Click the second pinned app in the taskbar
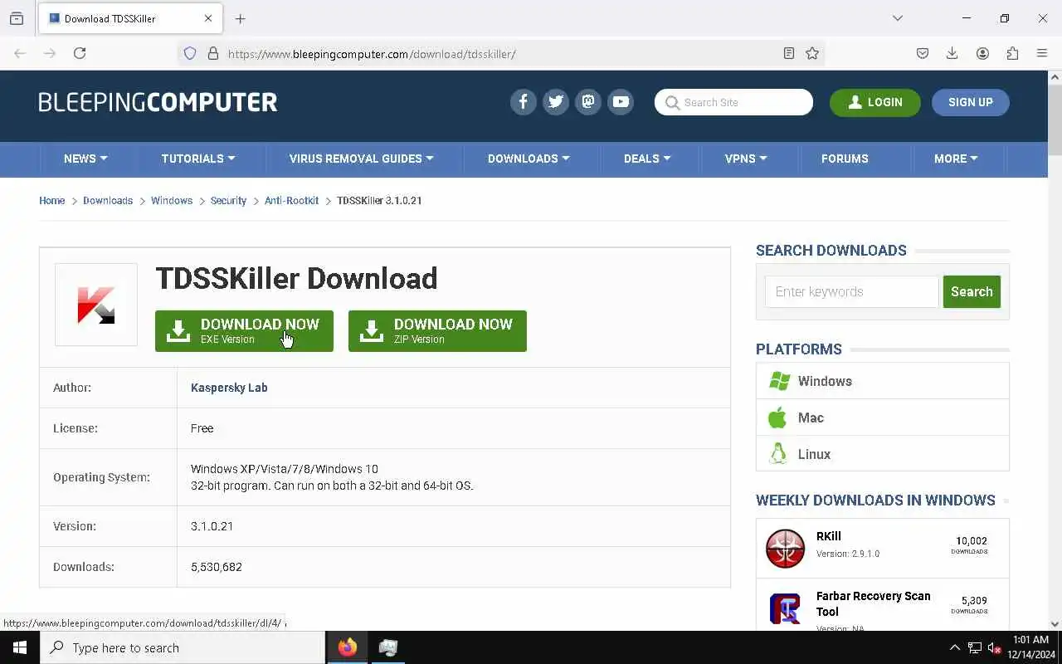1062x664 pixels. [387, 647]
